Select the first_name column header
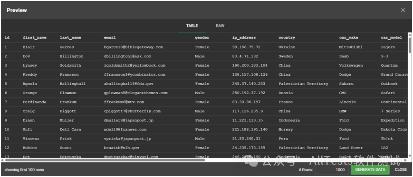Screen dimensions: 413x177 35,37
